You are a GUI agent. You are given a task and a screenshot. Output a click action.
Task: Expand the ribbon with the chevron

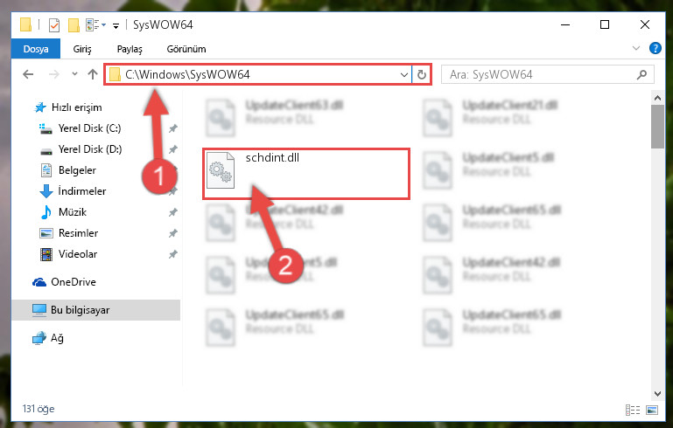(x=636, y=48)
